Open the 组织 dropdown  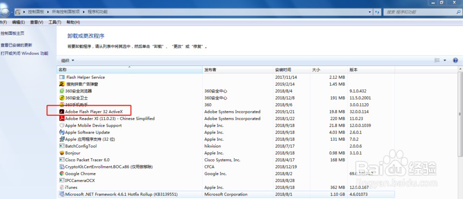tap(68, 61)
